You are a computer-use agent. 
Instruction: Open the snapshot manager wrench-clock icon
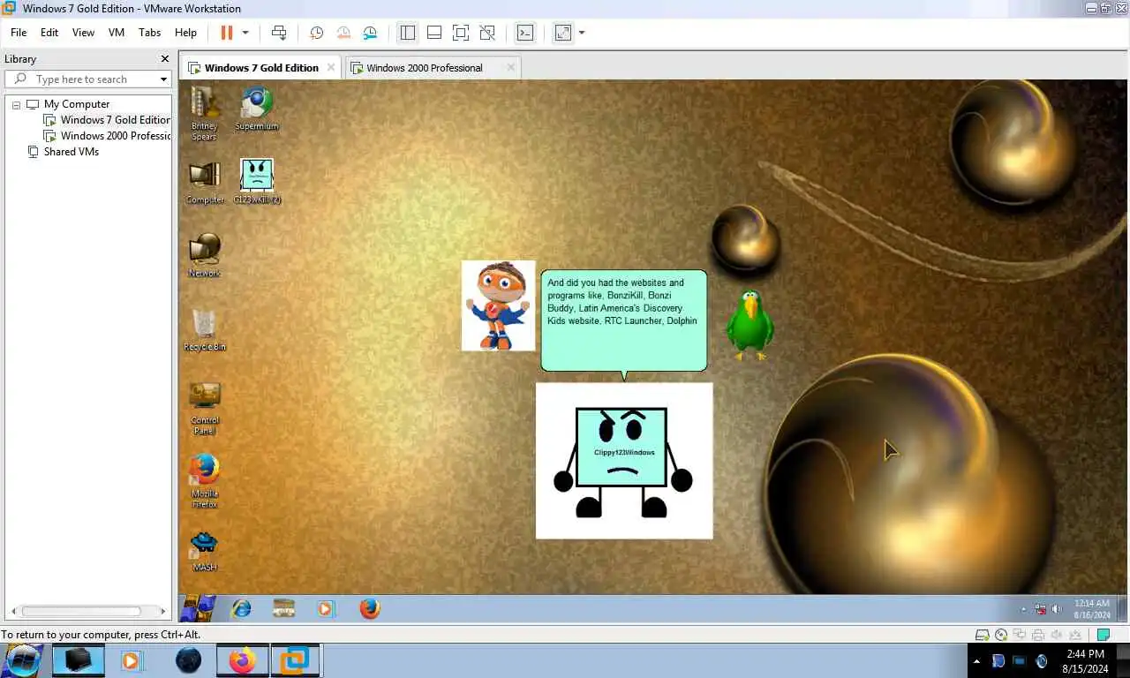(370, 33)
